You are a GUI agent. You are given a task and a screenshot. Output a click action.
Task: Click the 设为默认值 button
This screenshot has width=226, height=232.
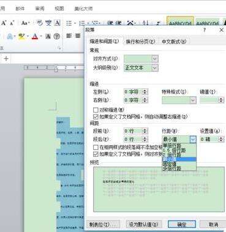point(144,225)
